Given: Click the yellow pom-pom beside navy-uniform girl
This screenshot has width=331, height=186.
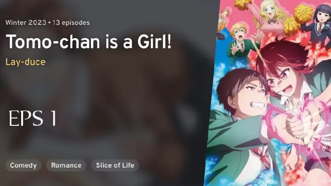Looking at the screenshot, I should [x=303, y=13].
